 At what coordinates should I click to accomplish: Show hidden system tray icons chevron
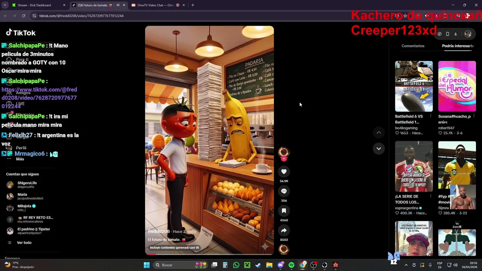point(406,265)
